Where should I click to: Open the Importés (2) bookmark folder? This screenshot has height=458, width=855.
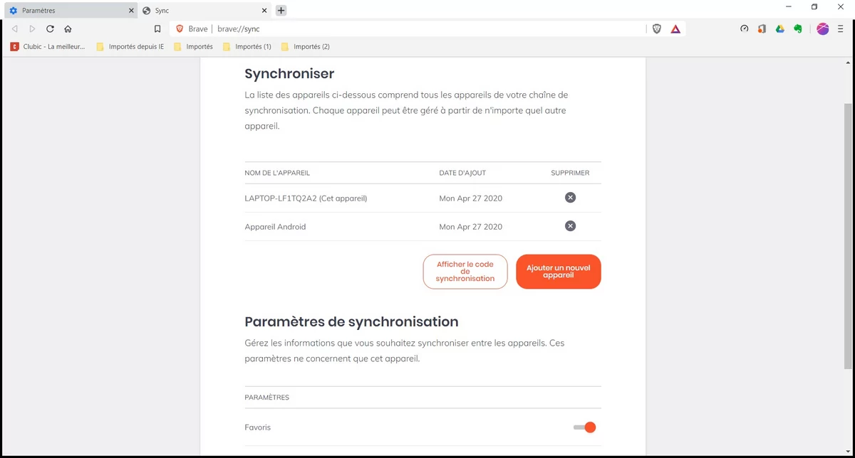click(x=306, y=47)
